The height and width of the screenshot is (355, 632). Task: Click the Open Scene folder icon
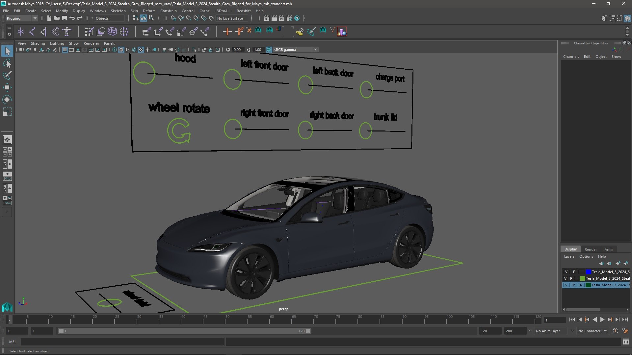tap(57, 18)
